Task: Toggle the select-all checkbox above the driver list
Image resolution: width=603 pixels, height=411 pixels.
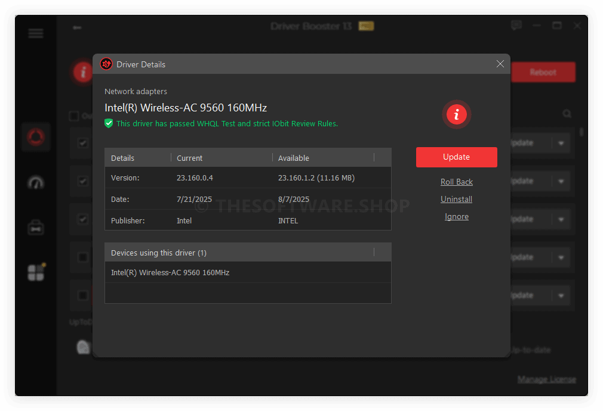Action: [74, 116]
